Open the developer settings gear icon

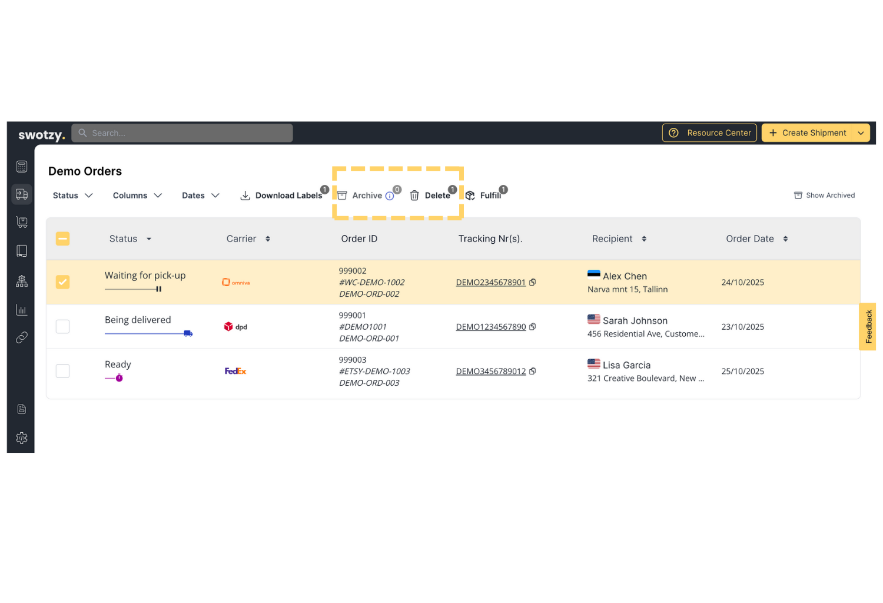click(22, 438)
